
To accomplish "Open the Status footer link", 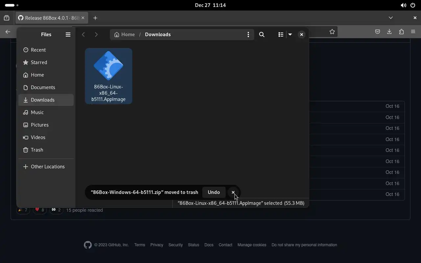I will pyautogui.click(x=193, y=245).
